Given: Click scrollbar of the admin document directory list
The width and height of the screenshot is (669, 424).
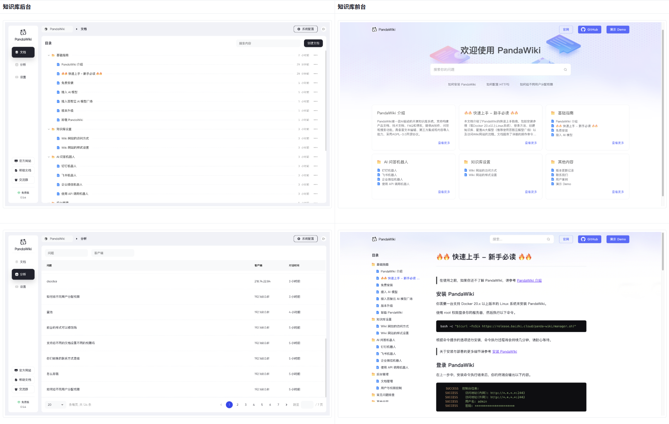Looking at the screenshot, I should (326, 100).
